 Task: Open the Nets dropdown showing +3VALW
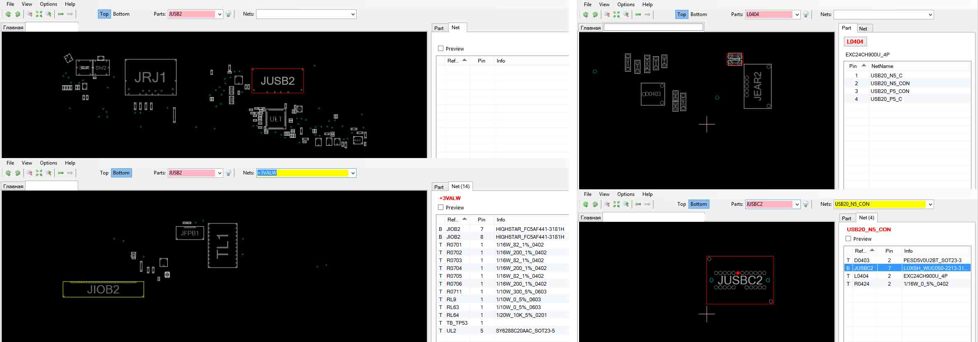point(353,173)
